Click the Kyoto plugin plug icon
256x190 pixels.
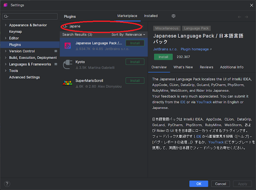[x=68, y=64]
